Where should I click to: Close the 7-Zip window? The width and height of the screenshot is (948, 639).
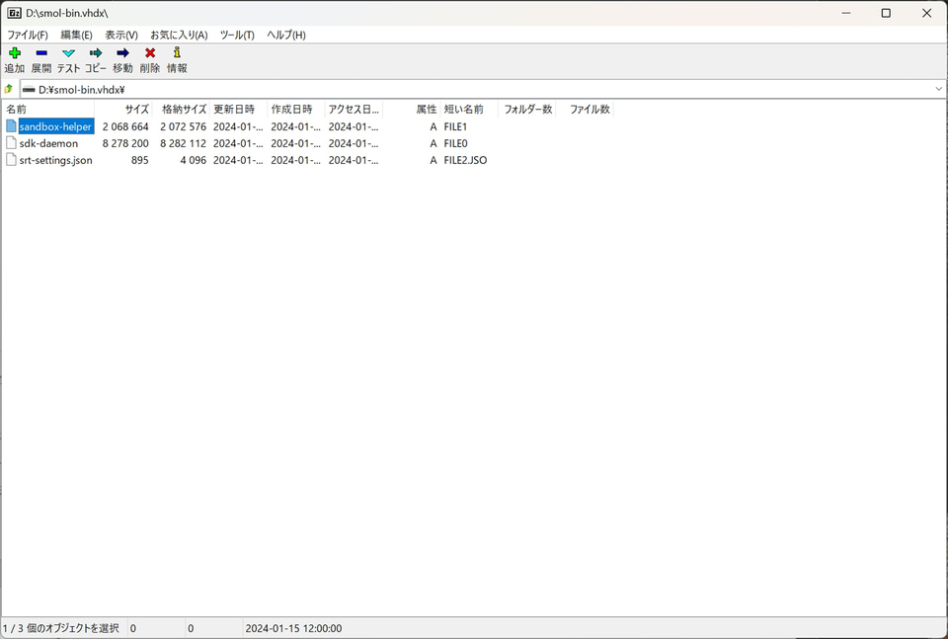(926, 13)
